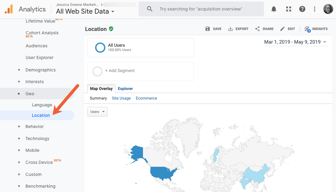The width and height of the screenshot is (336, 192).
Task: Click Export report button
Action: tap(238, 29)
